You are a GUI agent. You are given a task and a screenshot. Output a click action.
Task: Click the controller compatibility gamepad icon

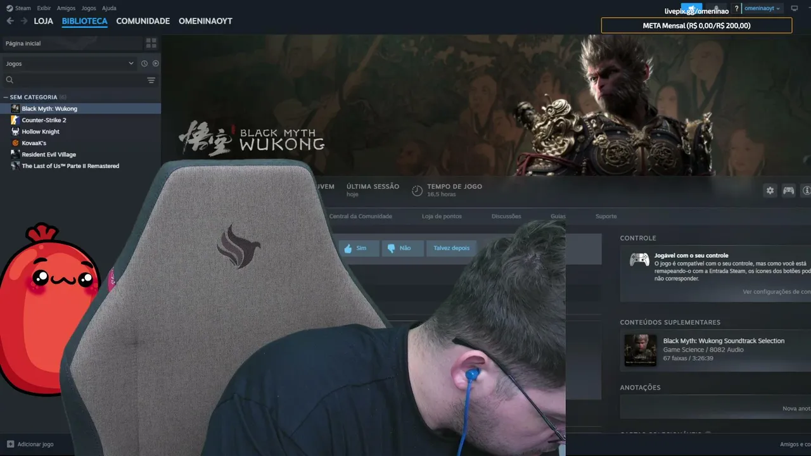639,260
